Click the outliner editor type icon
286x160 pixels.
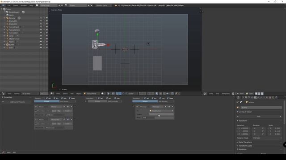click(x=3, y=94)
